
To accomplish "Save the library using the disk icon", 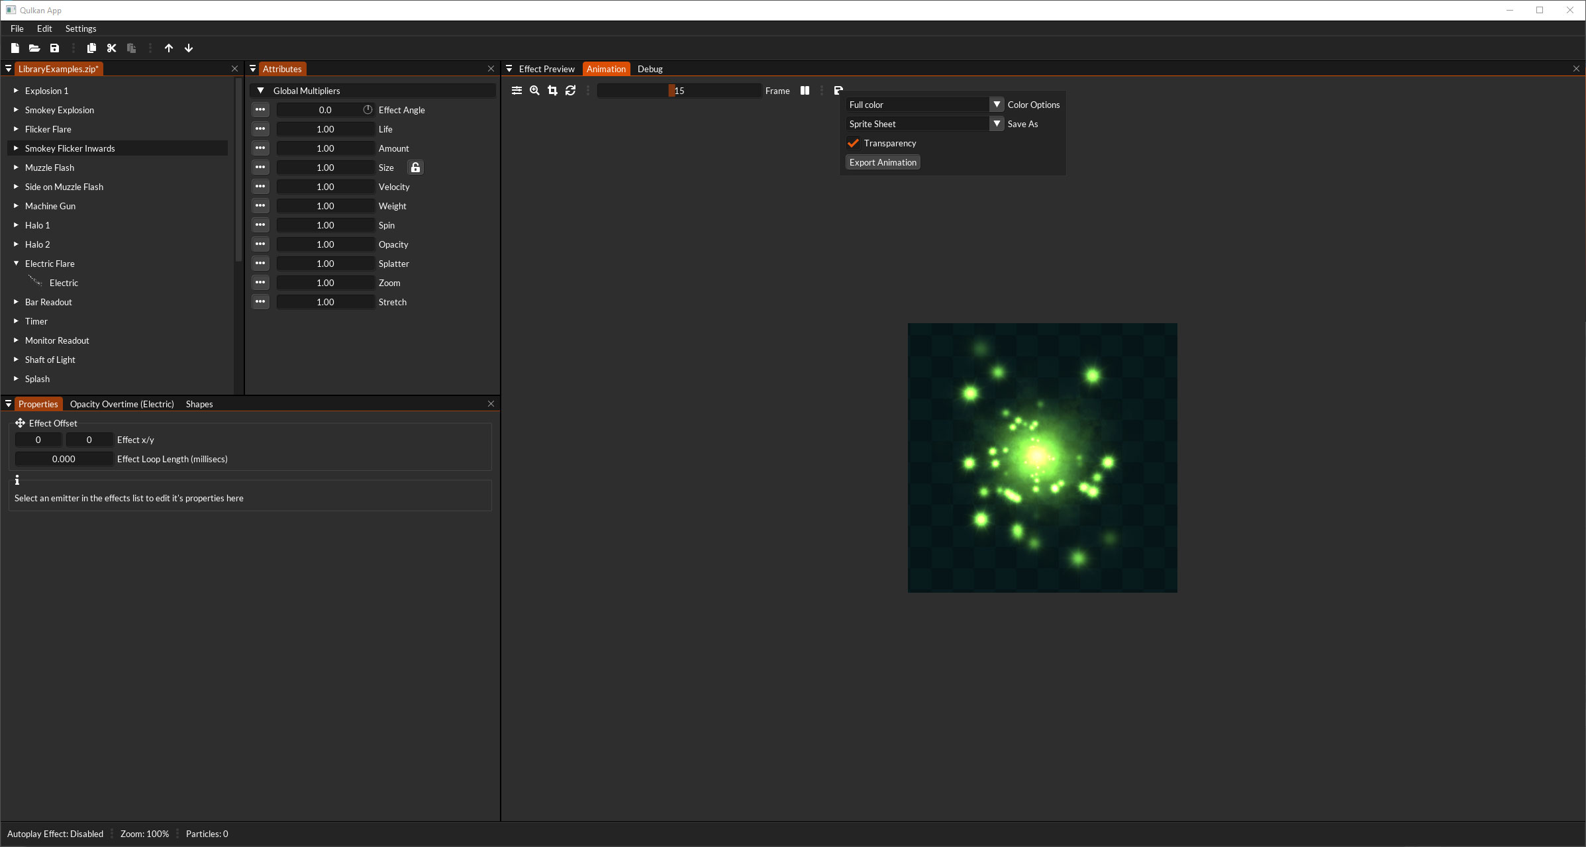I will (x=55, y=48).
